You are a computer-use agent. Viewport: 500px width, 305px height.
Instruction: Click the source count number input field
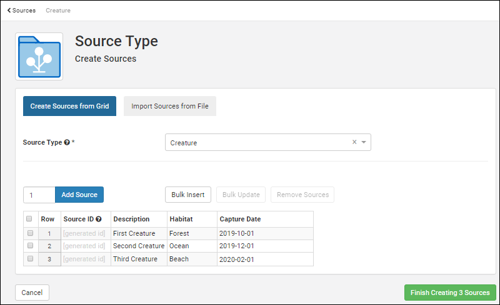pyautogui.click(x=39, y=195)
